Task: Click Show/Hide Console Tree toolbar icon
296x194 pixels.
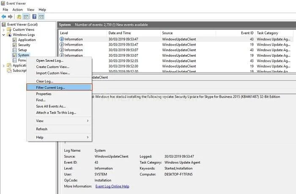Action: coord(26,16)
